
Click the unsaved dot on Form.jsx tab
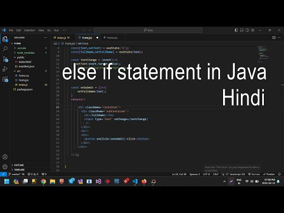click(x=97, y=38)
